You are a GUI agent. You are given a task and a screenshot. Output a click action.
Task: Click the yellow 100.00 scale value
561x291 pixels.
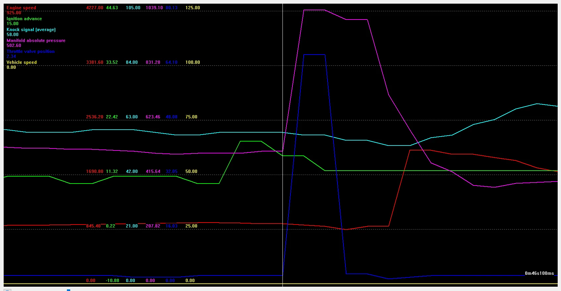coord(193,62)
